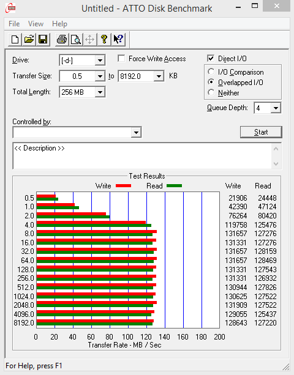This screenshot has width=294, height=375.
Task: Click the write value 128643
Action: click(236, 323)
